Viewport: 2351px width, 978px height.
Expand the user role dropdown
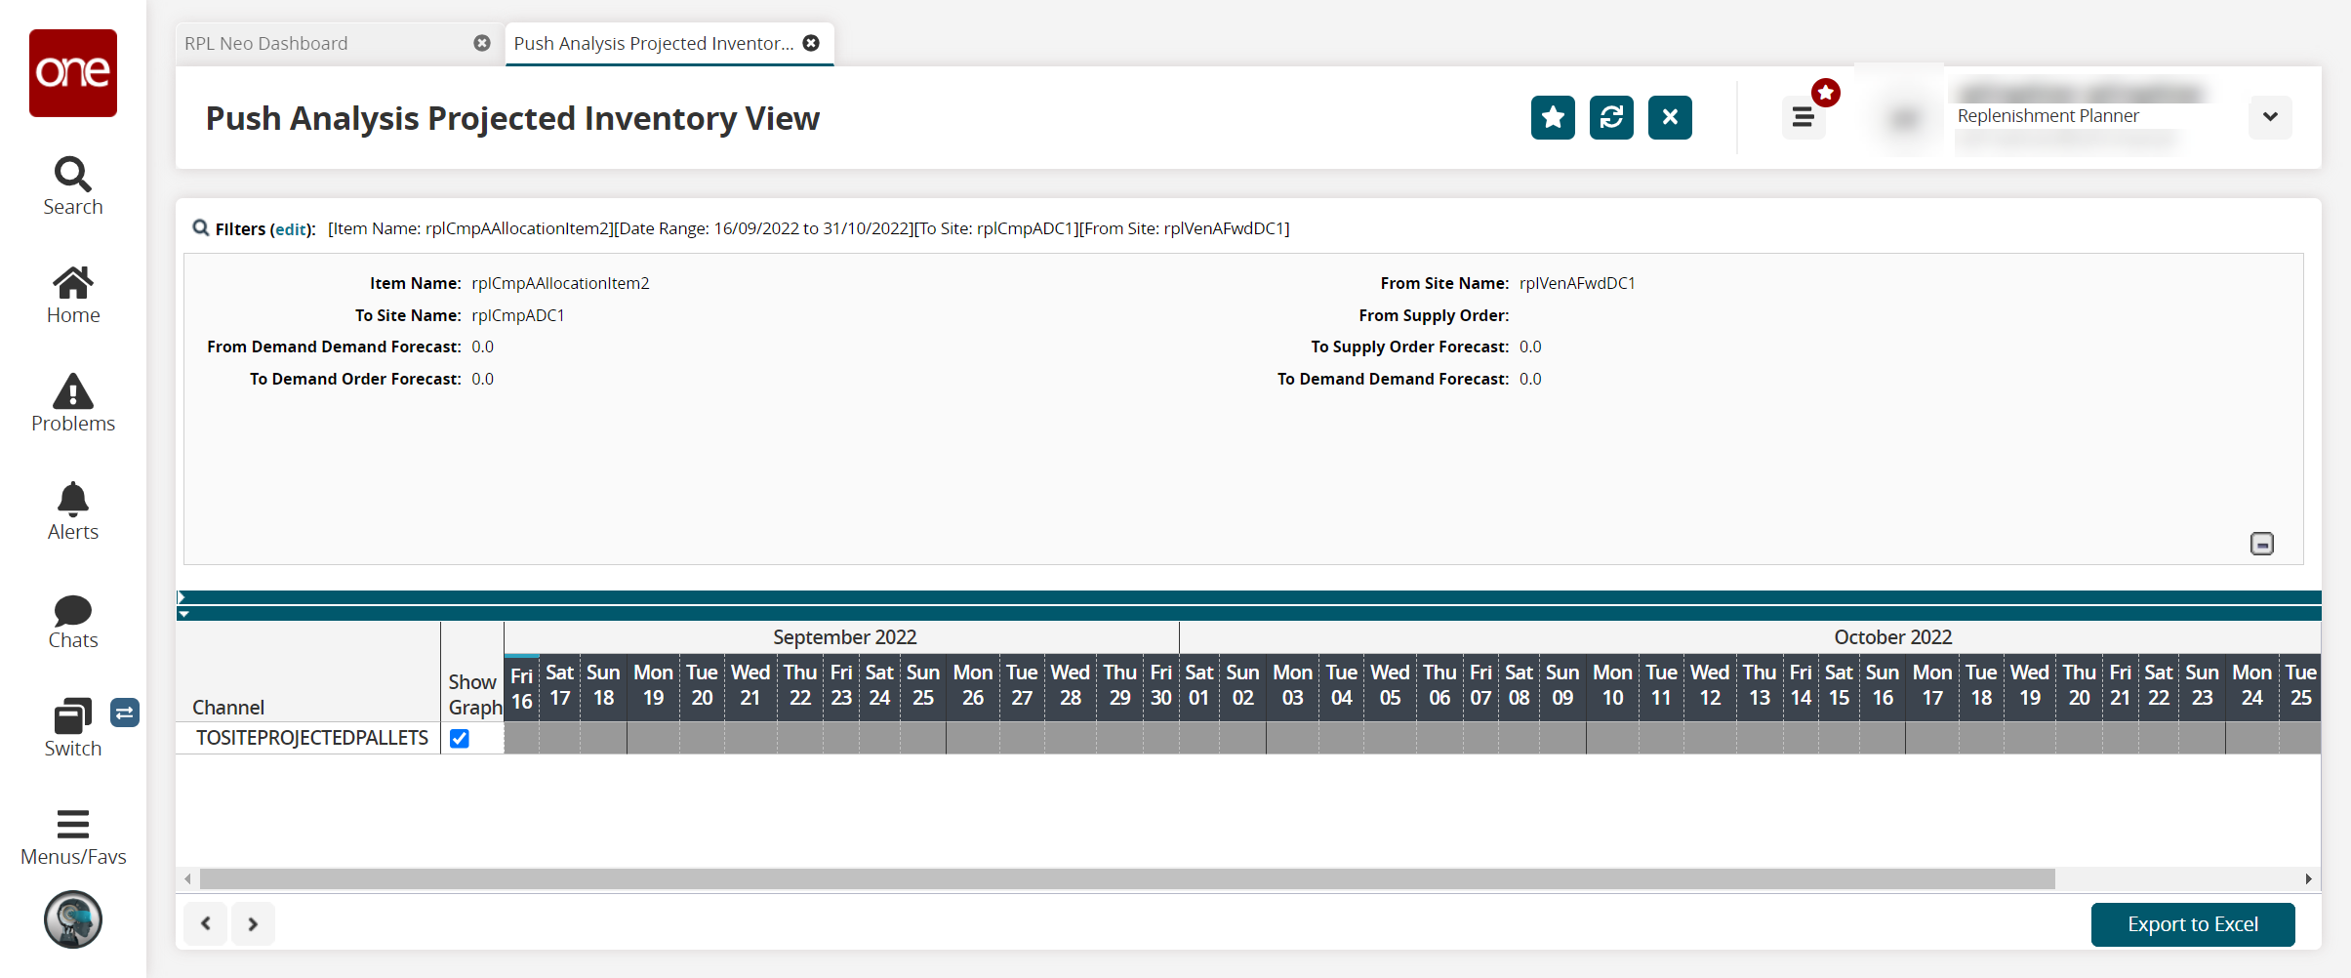click(x=2270, y=117)
